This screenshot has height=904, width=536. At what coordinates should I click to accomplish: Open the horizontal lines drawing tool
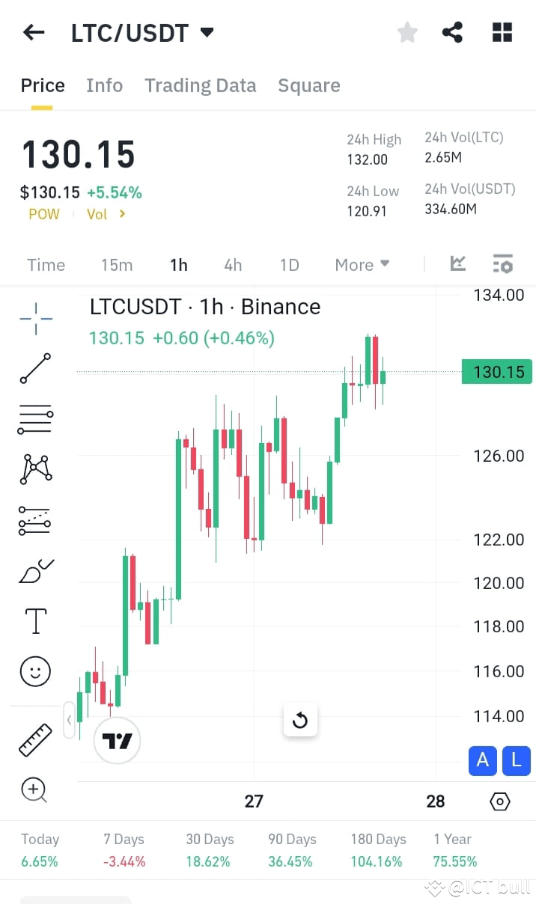pyautogui.click(x=34, y=419)
